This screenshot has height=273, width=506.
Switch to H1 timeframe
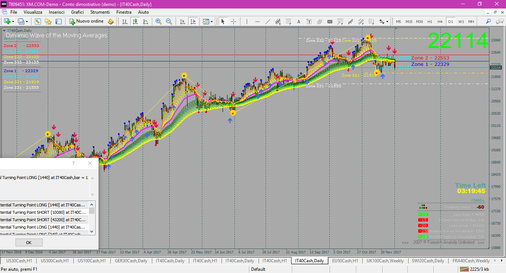pos(430,21)
